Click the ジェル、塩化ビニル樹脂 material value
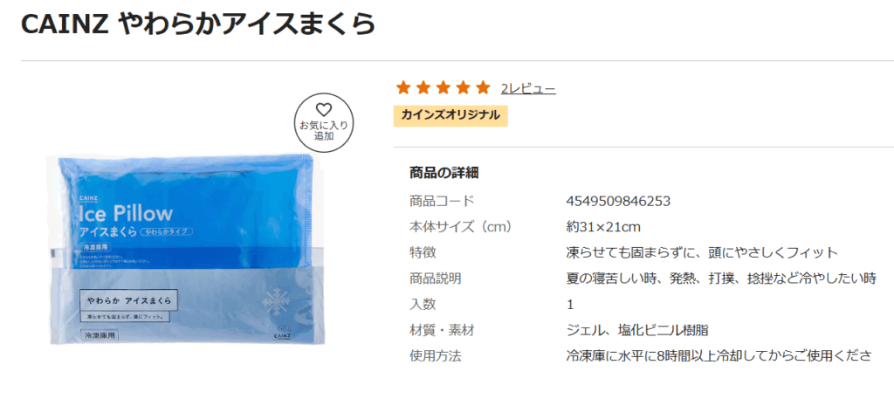Screen dimensions: 894x399 [x=636, y=330]
